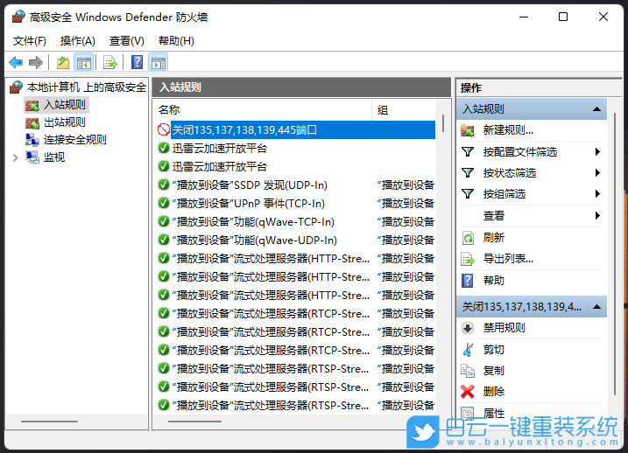628x453 pixels.
Task: Select rule "播放到设备"功能(qWave-TCP-In)
Action: [296, 222]
